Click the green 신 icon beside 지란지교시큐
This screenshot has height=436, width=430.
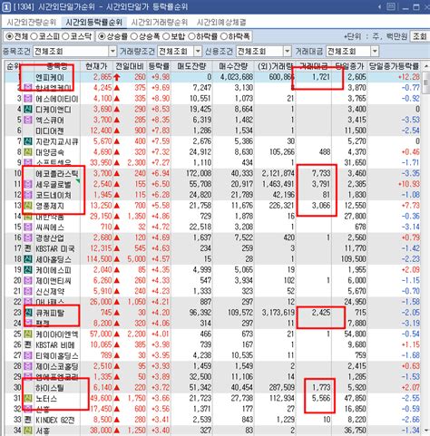pyautogui.click(x=28, y=141)
